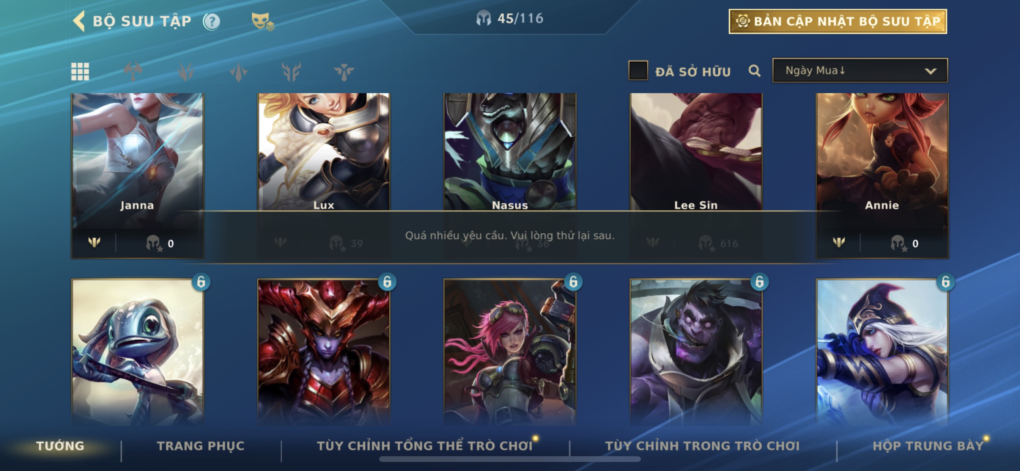Filter champions by Support role icon
Viewport: 1020px width, 471px height.
344,72
